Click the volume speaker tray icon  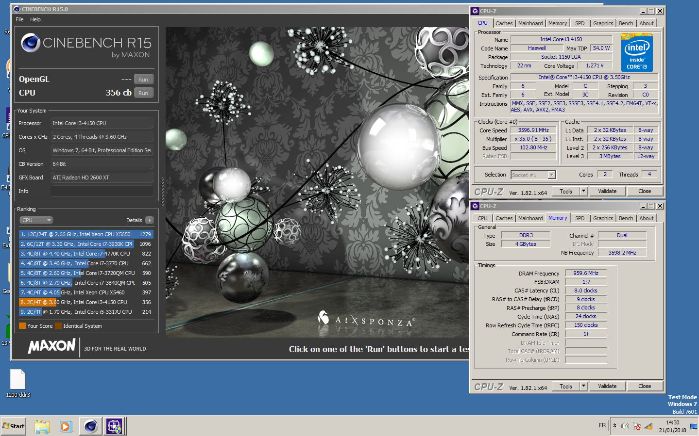point(625,426)
